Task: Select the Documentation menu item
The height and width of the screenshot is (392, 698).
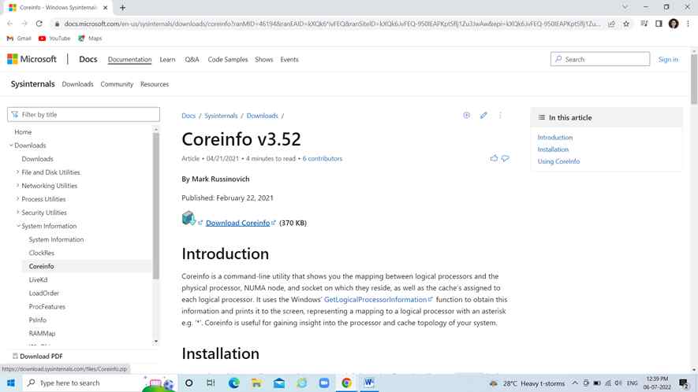Action: (129, 59)
